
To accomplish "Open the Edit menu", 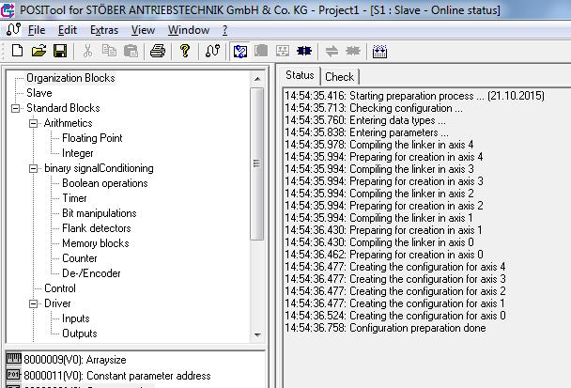I will (68, 30).
